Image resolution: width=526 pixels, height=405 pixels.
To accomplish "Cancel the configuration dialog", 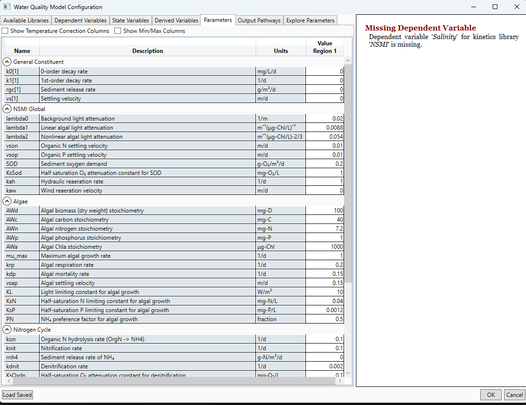I will tap(514, 395).
